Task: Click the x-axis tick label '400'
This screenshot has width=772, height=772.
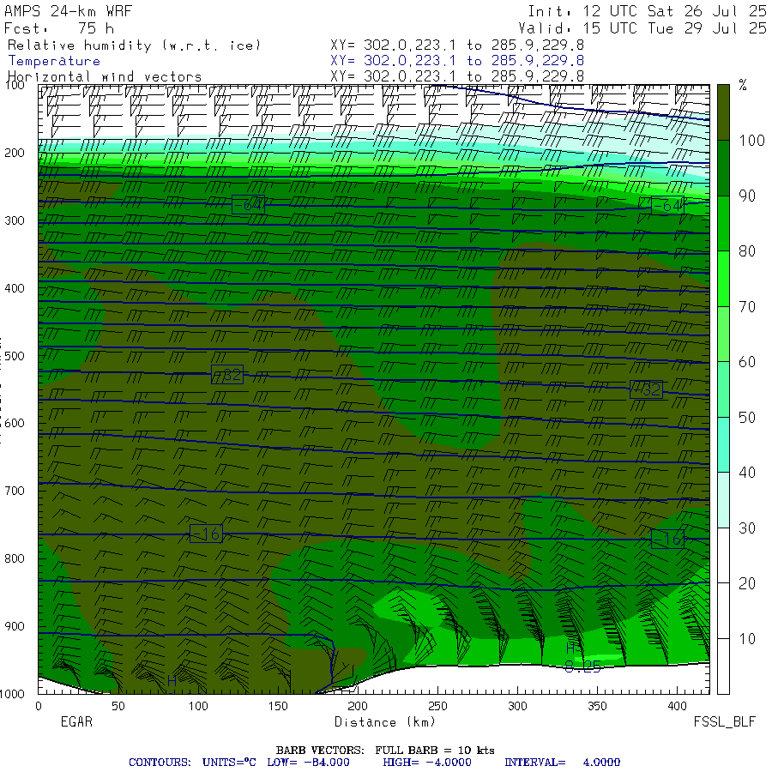Action: tap(677, 706)
